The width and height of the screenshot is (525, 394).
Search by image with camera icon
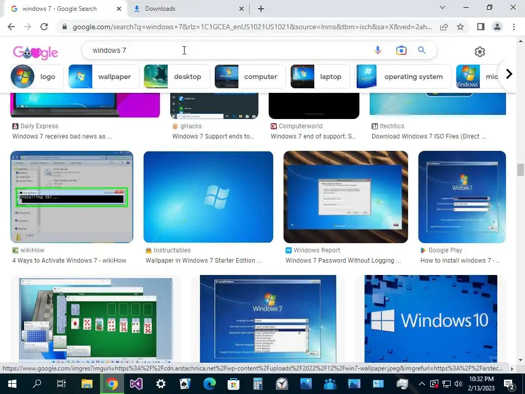click(401, 50)
